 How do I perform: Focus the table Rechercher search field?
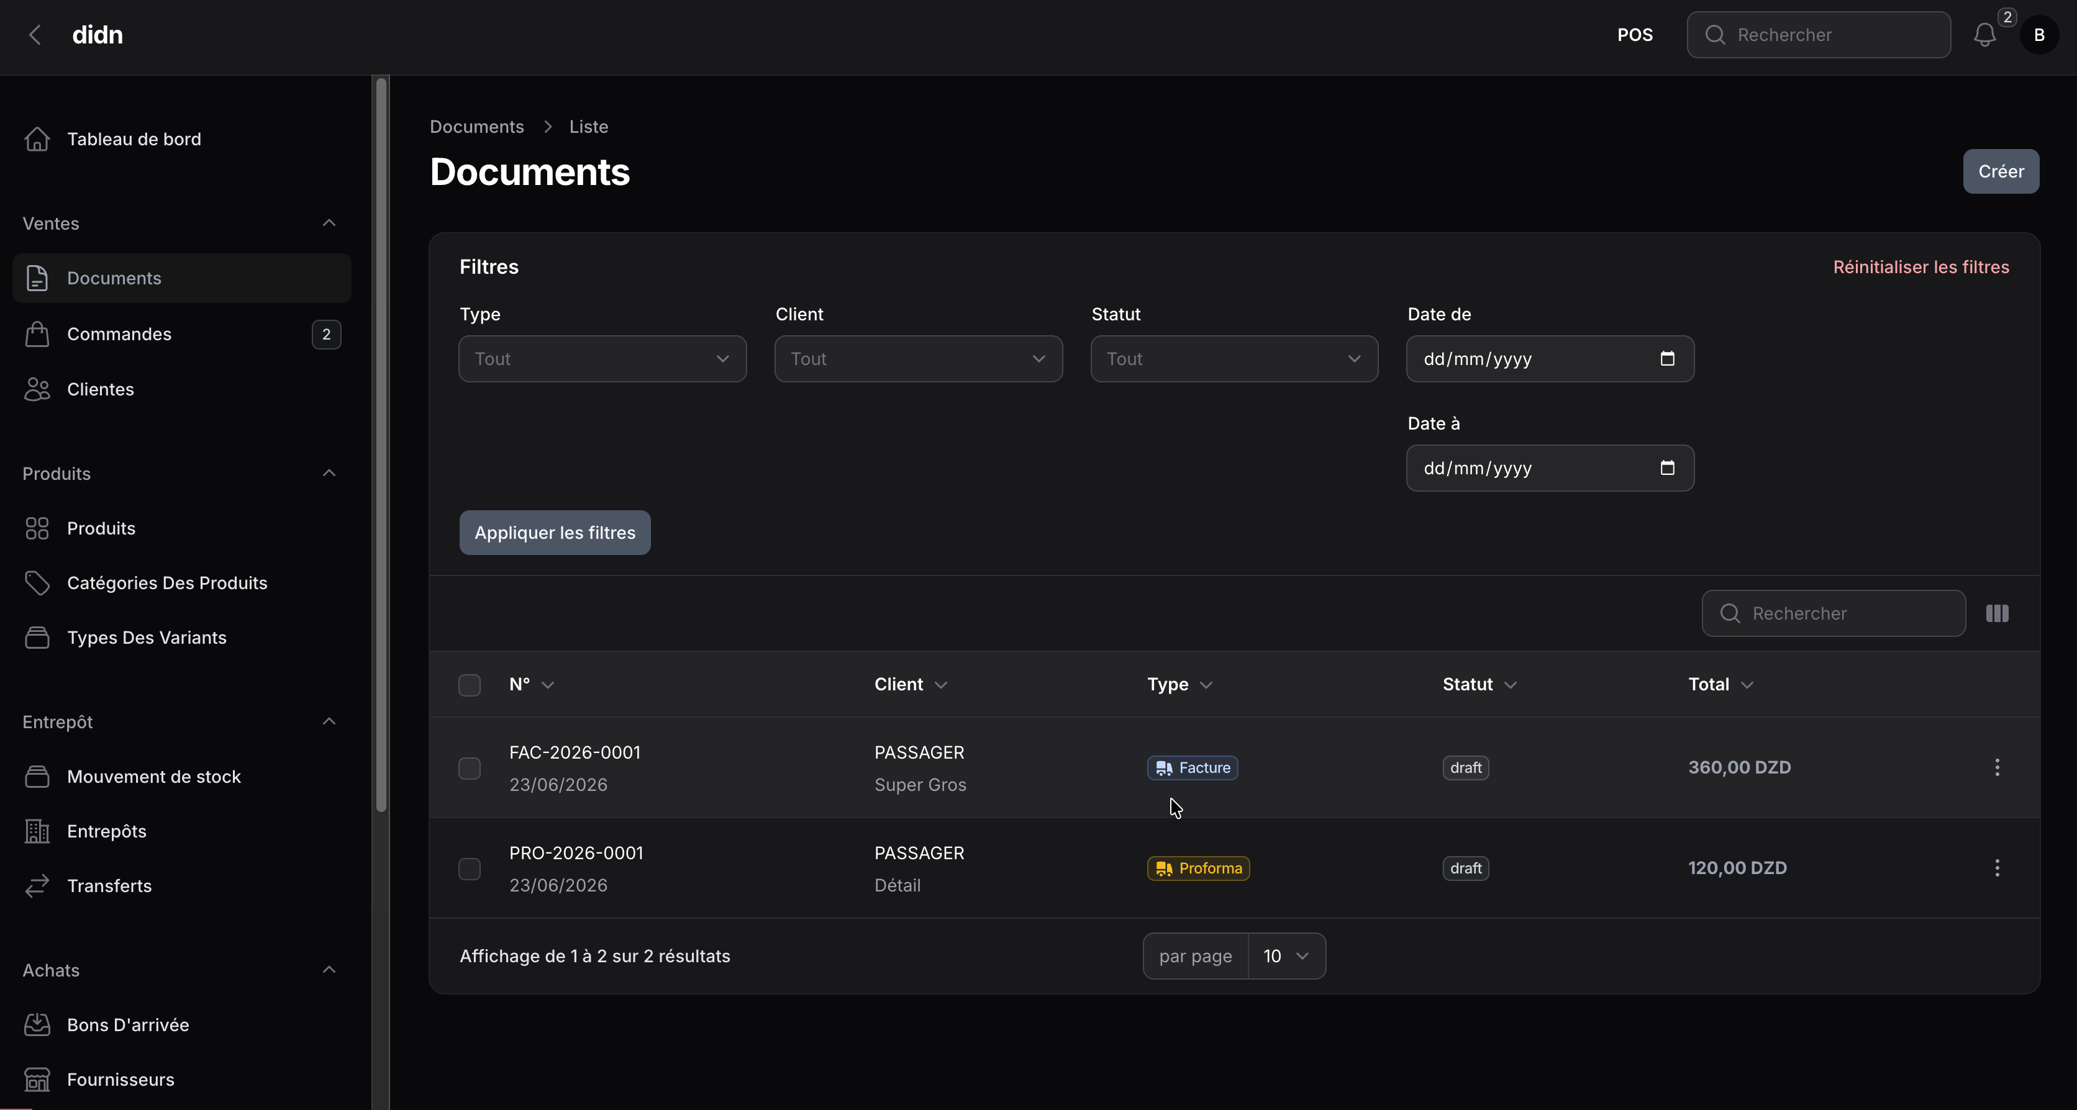click(1834, 613)
